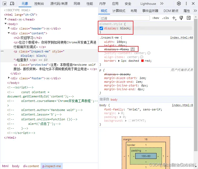
Task: Expand the head element node
Action: [6, 19]
